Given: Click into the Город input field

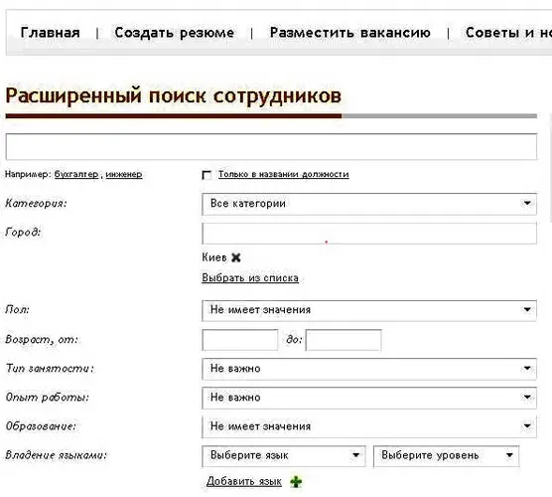Looking at the screenshot, I should point(369,233).
